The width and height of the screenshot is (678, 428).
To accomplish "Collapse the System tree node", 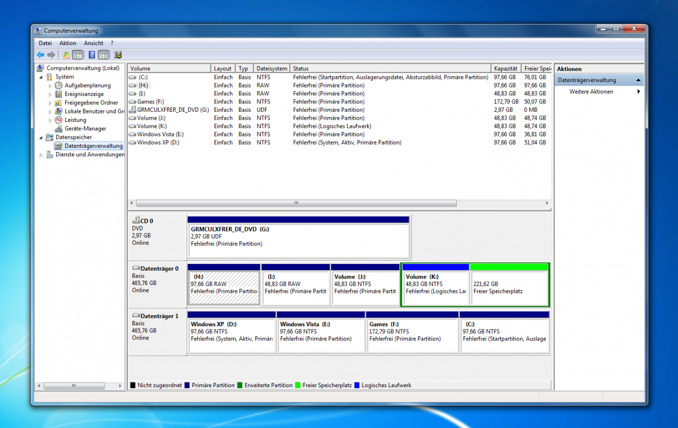I will (41, 77).
